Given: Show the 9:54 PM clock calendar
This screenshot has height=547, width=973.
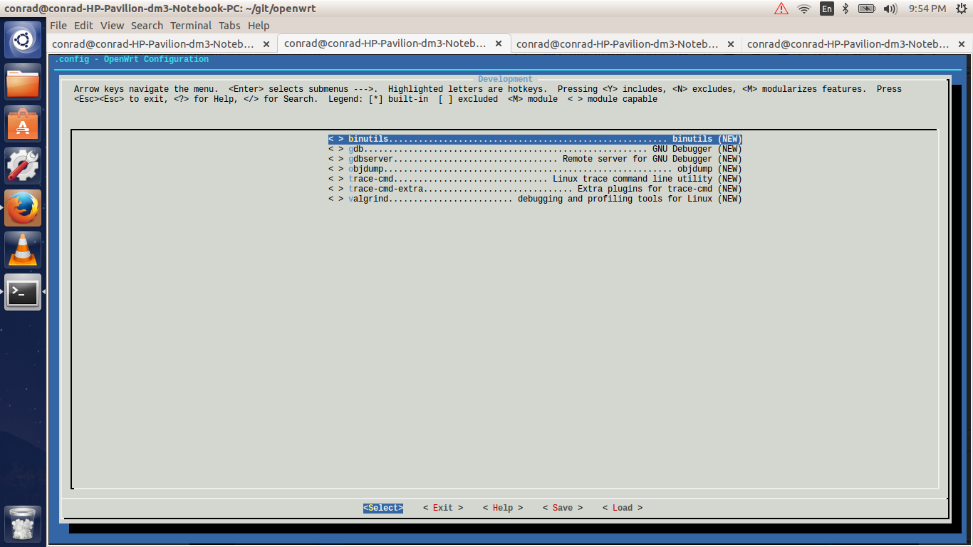Looking at the screenshot, I should click(927, 9).
